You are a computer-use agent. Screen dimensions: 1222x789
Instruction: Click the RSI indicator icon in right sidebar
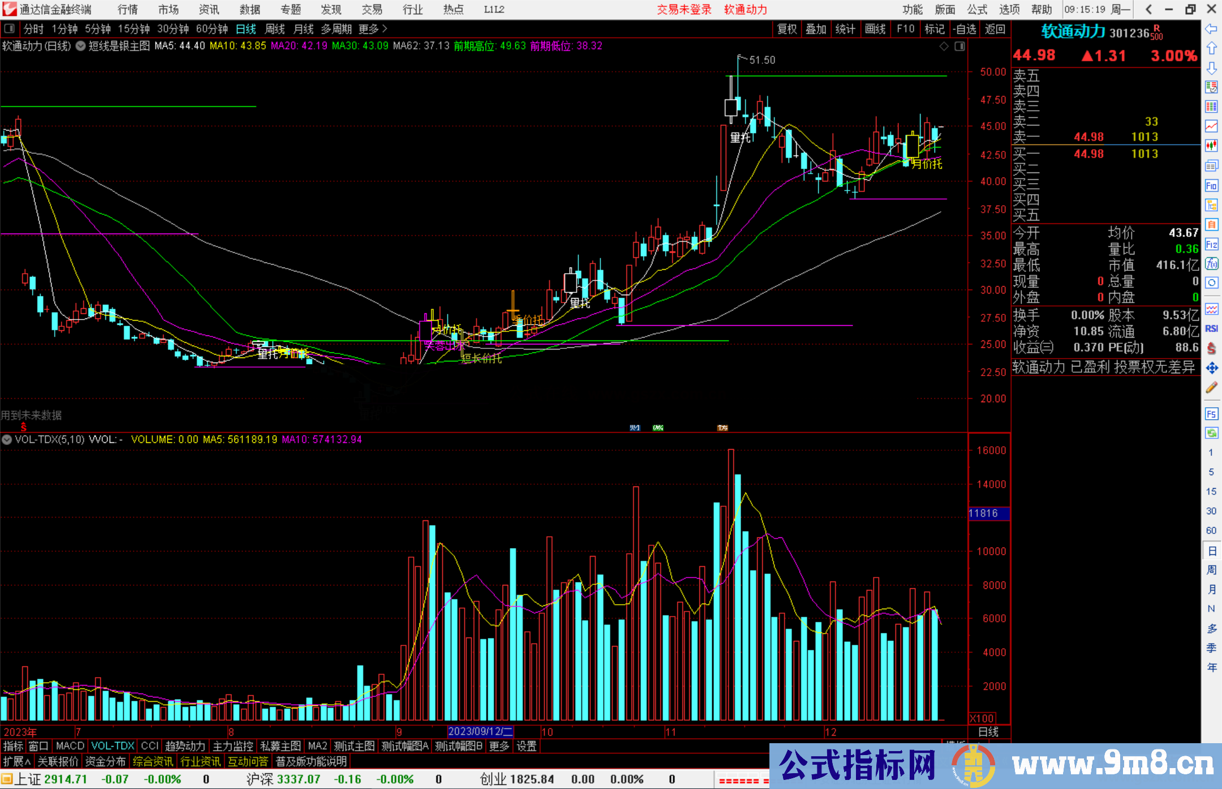pyautogui.click(x=1211, y=329)
